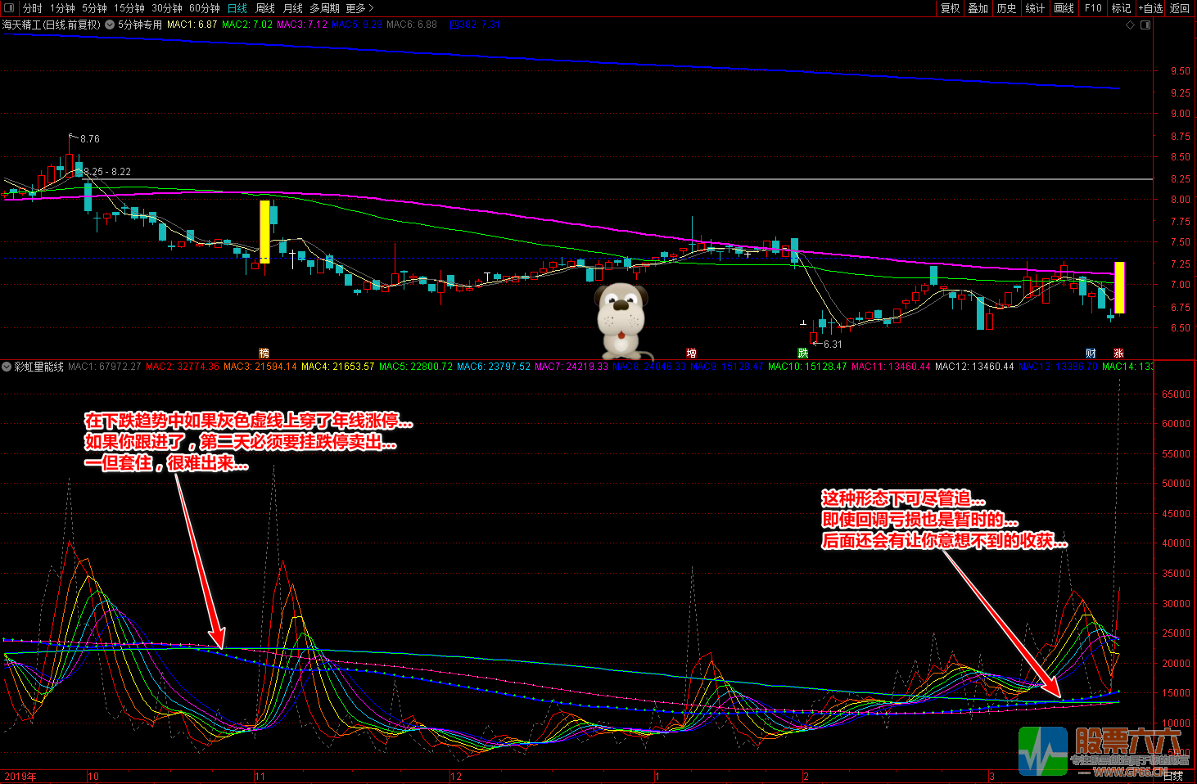Toggle the right side panel icon
1197x784 pixels.
pyautogui.click(x=1145, y=25)
